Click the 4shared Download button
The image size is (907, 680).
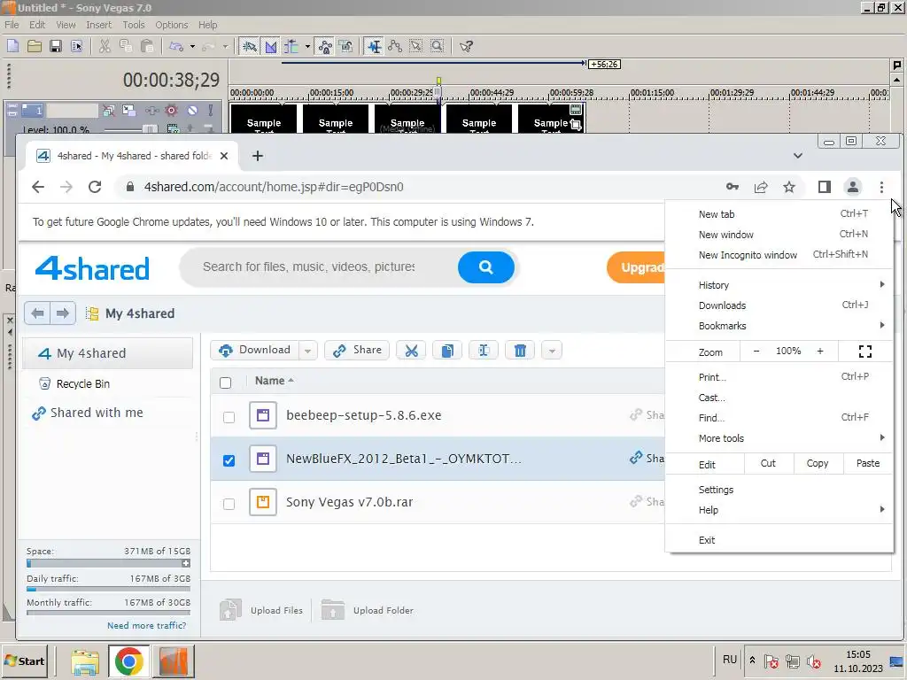point(254,350)
